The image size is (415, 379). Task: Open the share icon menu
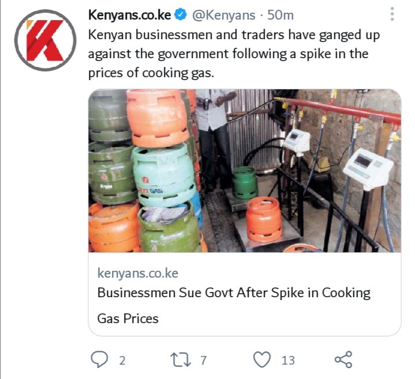coord(344,359)
